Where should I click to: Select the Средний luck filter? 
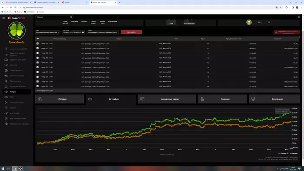coord(84,22)
